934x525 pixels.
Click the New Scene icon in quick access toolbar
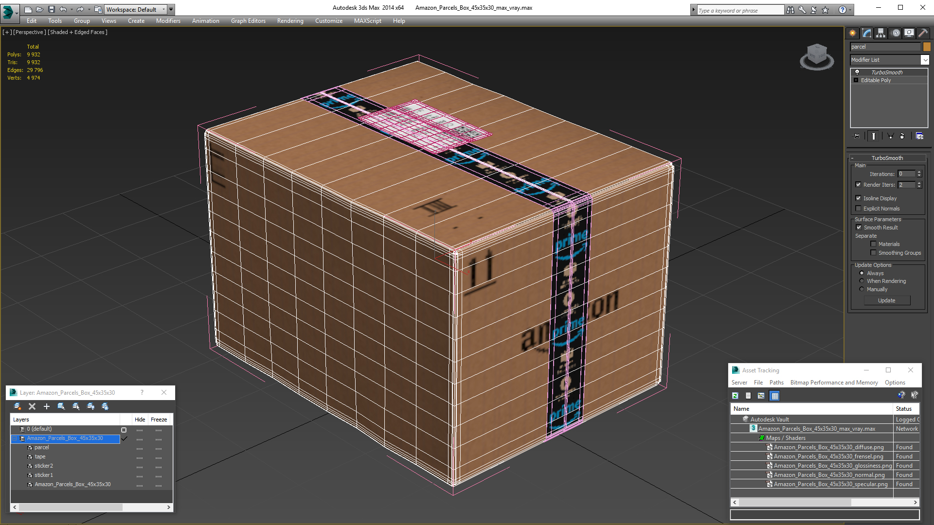[28, 9]
